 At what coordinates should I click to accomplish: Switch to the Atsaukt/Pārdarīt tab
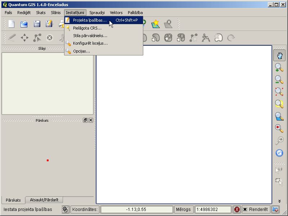coord(44,200)
